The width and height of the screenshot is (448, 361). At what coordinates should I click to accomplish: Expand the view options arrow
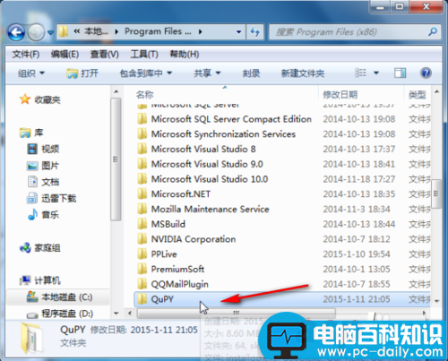(x=376, y=73)
